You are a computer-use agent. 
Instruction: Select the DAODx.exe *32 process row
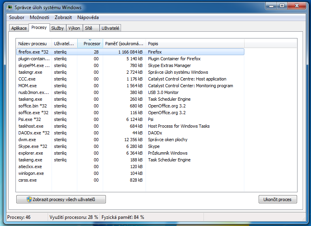(x=130, y=133)
